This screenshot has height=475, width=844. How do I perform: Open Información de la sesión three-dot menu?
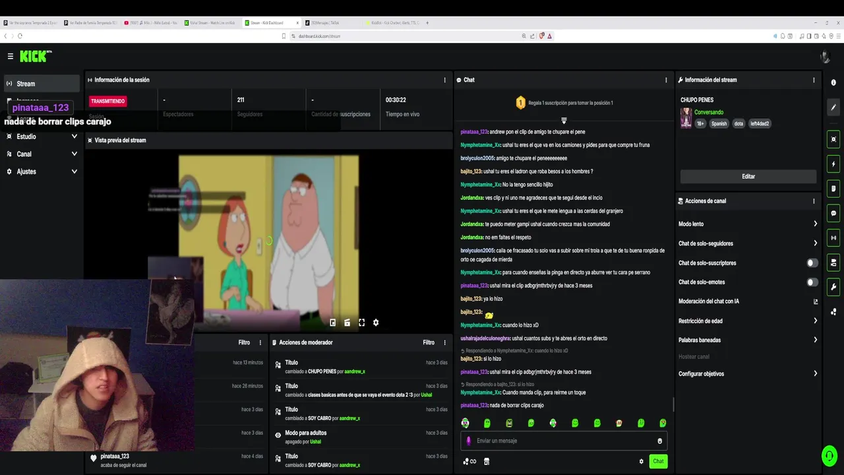tap(444, 80)
